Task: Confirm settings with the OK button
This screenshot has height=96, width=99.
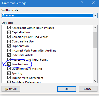Action: tap(67, 89)
